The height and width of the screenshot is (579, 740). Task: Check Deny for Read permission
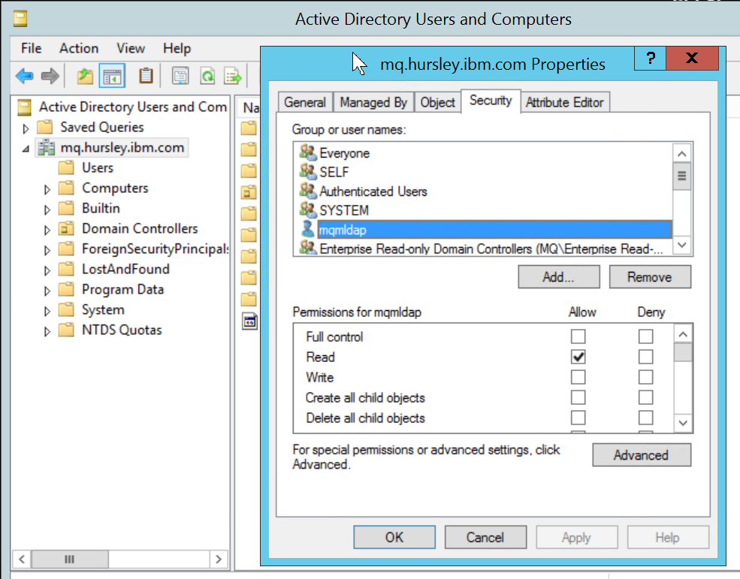click(x=645, y=357)
